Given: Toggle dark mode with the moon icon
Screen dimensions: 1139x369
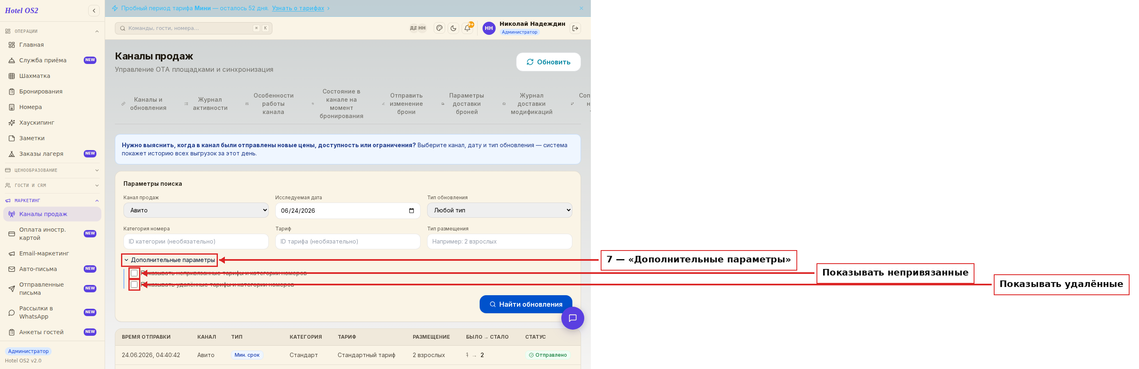Looking at the screenshot, I should pyautogui.click(x=453, y=28).
